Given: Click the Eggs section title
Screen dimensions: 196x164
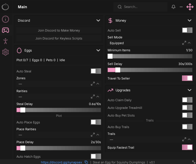Looking at the screenshot, I should pos(28,50).
